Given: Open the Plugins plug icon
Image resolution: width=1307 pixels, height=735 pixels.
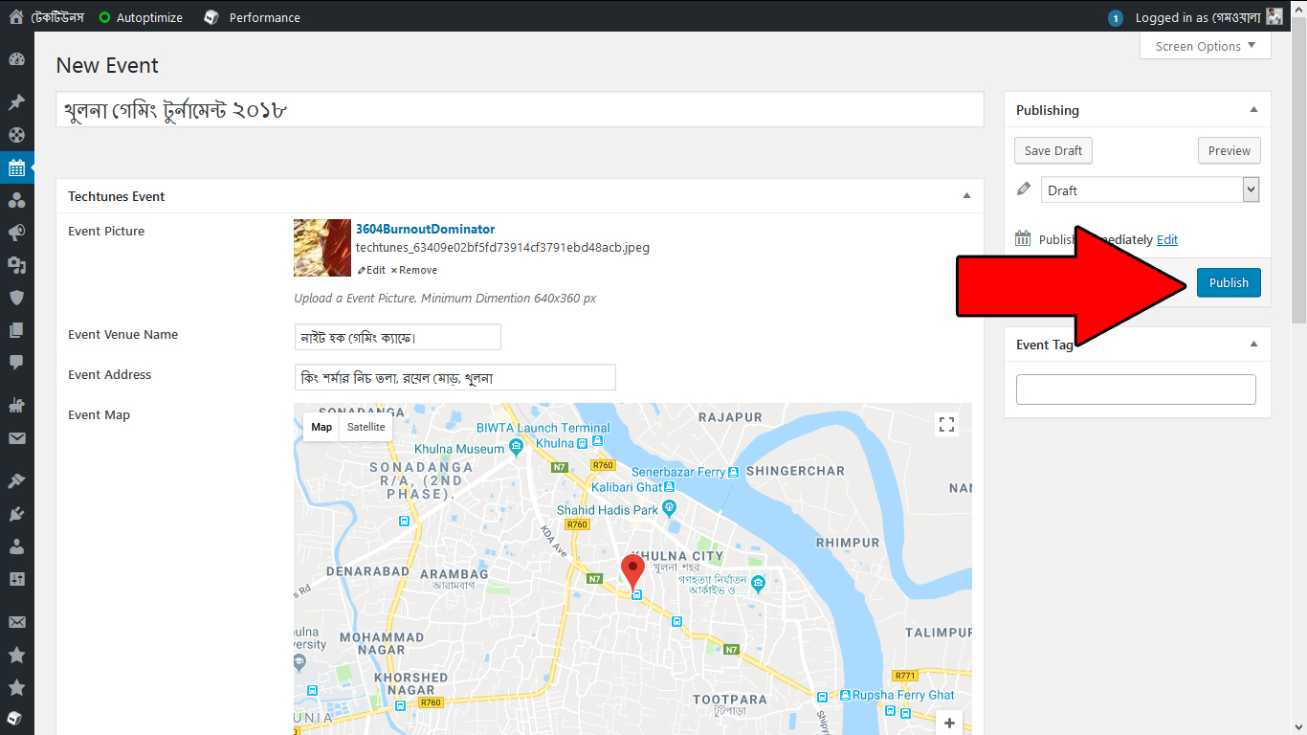Looking at the screenshot, I should (16, 514).
